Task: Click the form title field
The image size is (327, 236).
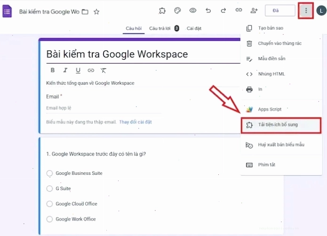Action: click(143, 54)
